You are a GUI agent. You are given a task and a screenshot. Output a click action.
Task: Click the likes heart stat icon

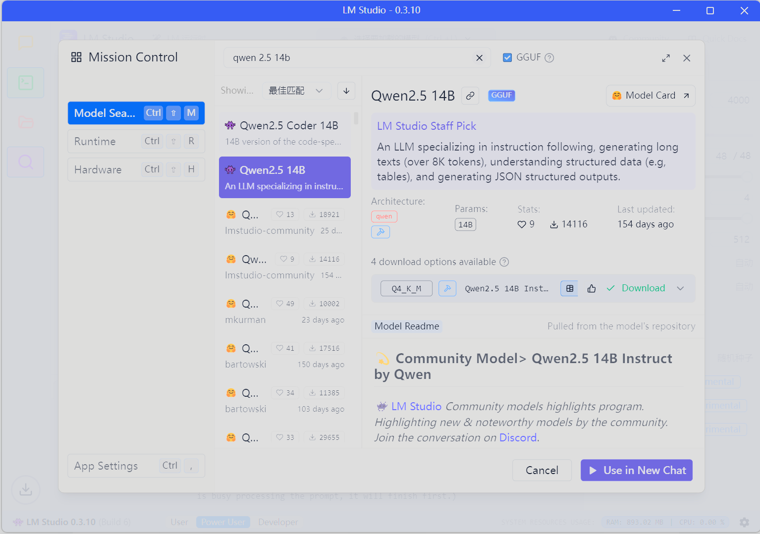[x=522, y=224]
